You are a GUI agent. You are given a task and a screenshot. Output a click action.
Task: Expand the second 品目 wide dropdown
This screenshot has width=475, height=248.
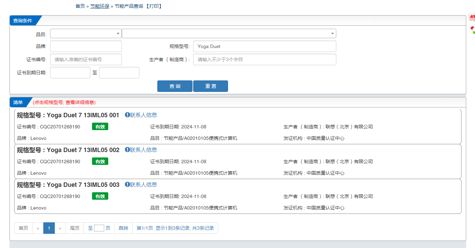click(x=229, y=33)
